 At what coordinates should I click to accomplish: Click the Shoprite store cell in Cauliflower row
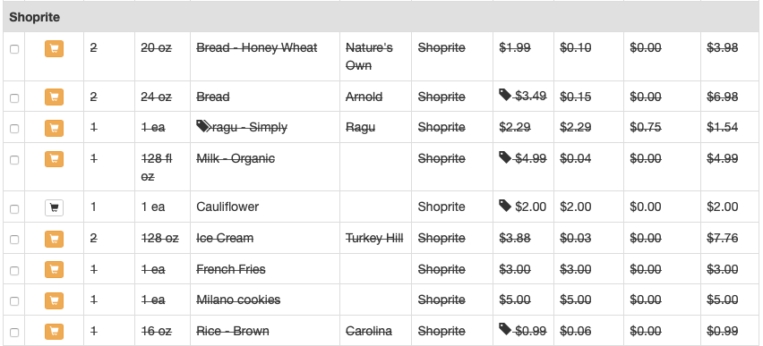click(442, 207)
